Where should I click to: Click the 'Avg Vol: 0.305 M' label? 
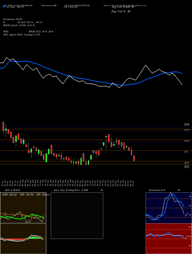click(x=123, y=7)
